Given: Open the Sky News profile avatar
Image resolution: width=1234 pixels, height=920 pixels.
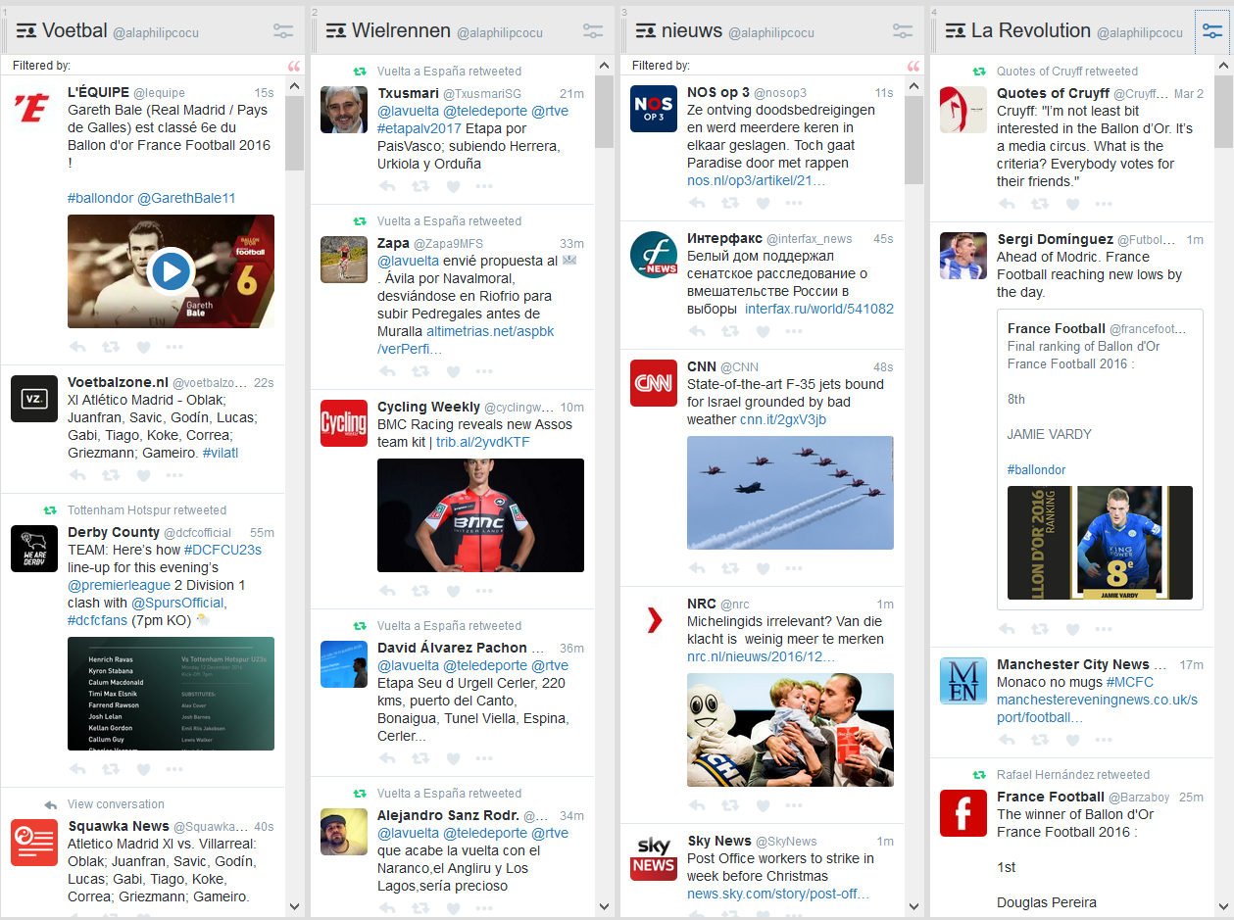Looking at the screenshot, I should [x=654, y=857].
